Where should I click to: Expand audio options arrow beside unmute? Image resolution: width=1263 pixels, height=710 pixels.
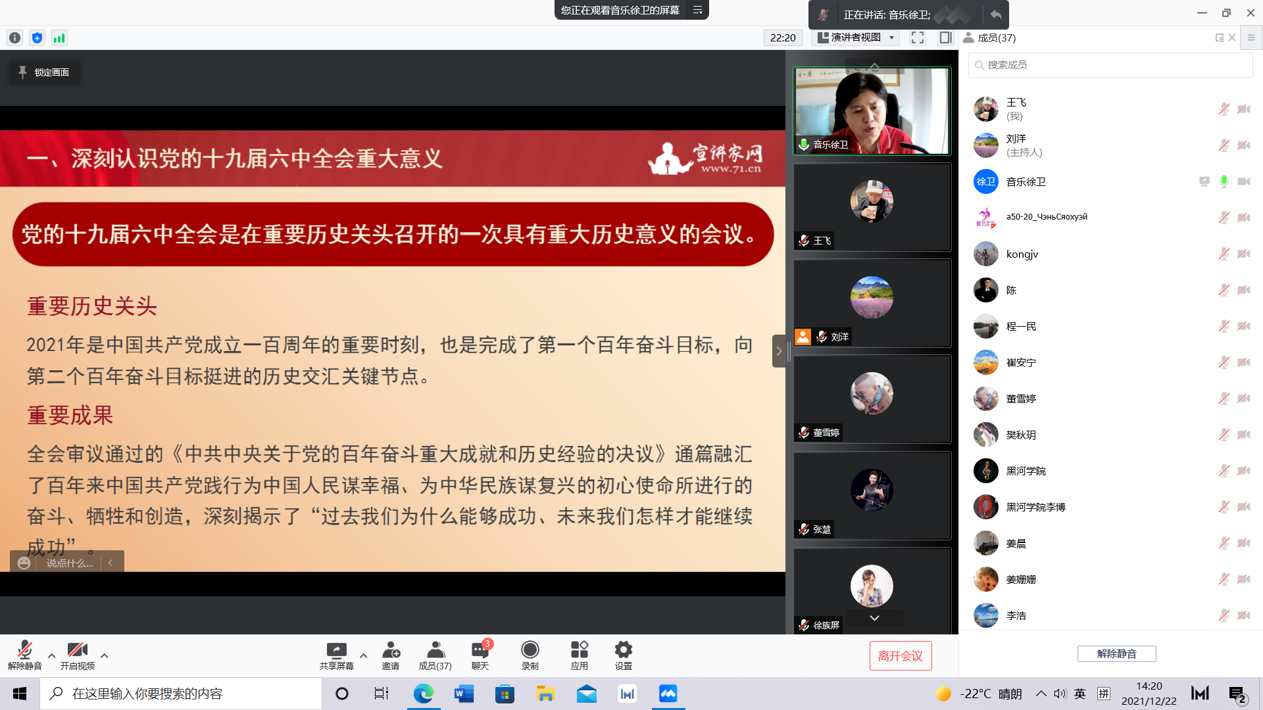click(x=51, y=655)
